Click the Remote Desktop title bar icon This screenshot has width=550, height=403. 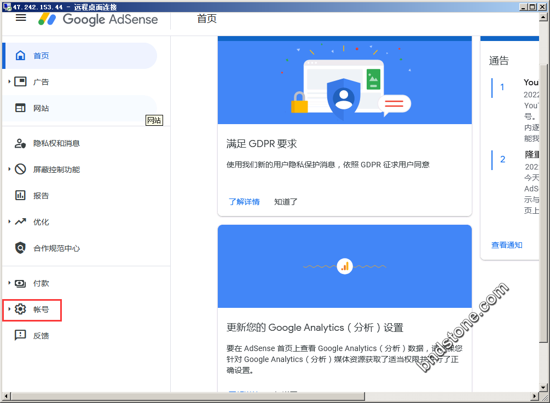(x=7, y=7)
